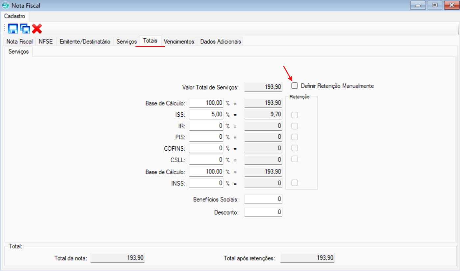Click the Desconto input field
The image size is (460, 271).
click(263, 212)
